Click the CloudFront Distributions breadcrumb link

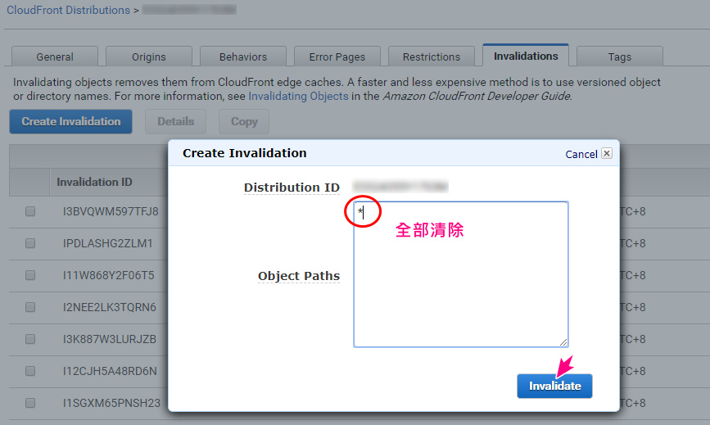(x=68, y=10)
